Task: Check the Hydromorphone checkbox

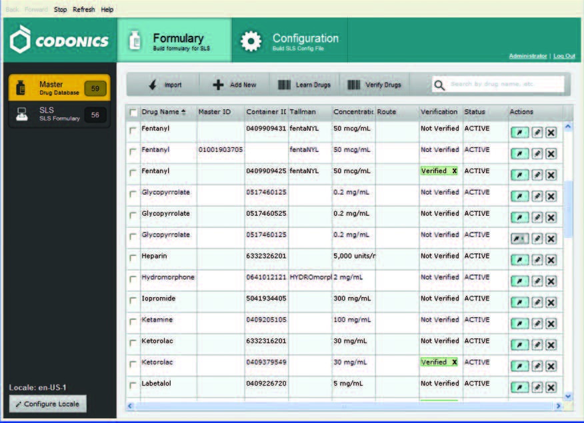Action: [133, 278]
